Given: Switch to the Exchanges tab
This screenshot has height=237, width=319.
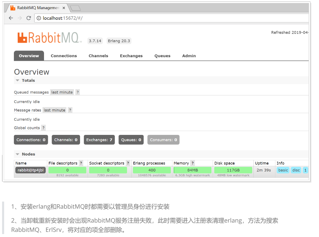Looking at the screenshot, I should click(x=131, y=56).
